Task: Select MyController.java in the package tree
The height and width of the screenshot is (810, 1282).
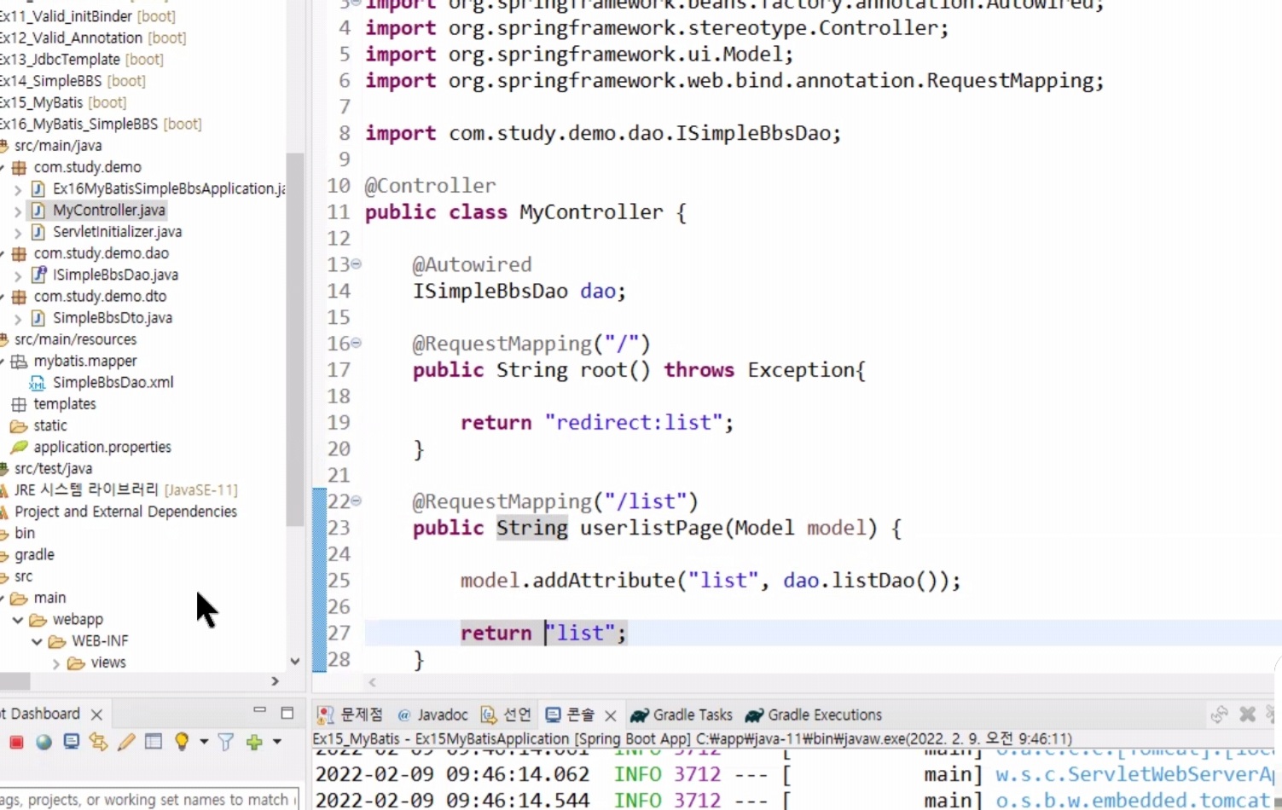Action: (108, 210)
